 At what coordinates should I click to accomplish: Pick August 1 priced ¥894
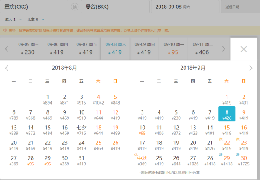coord(48,99)
